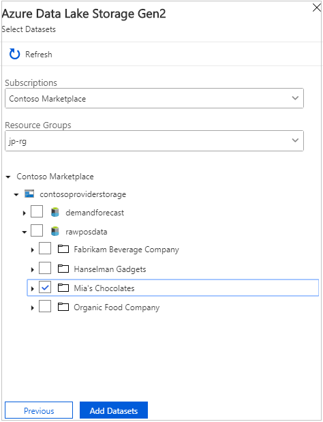
Task: Expand the Mia's Chocolates folder
Action: coord(33,289)
